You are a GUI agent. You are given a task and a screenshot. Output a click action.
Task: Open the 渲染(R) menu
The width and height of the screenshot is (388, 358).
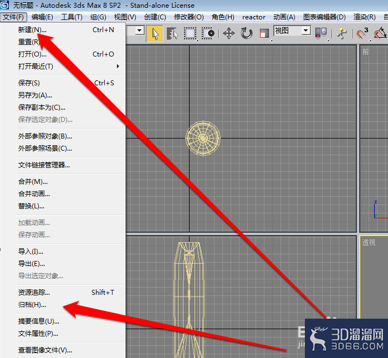point(364,17)
